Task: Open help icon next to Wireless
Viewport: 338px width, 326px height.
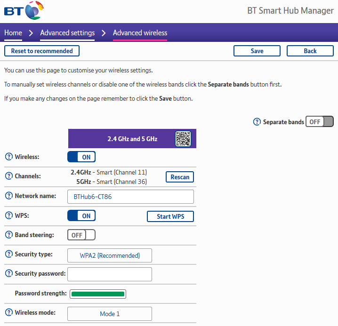Action: click(x=9, y=157)
